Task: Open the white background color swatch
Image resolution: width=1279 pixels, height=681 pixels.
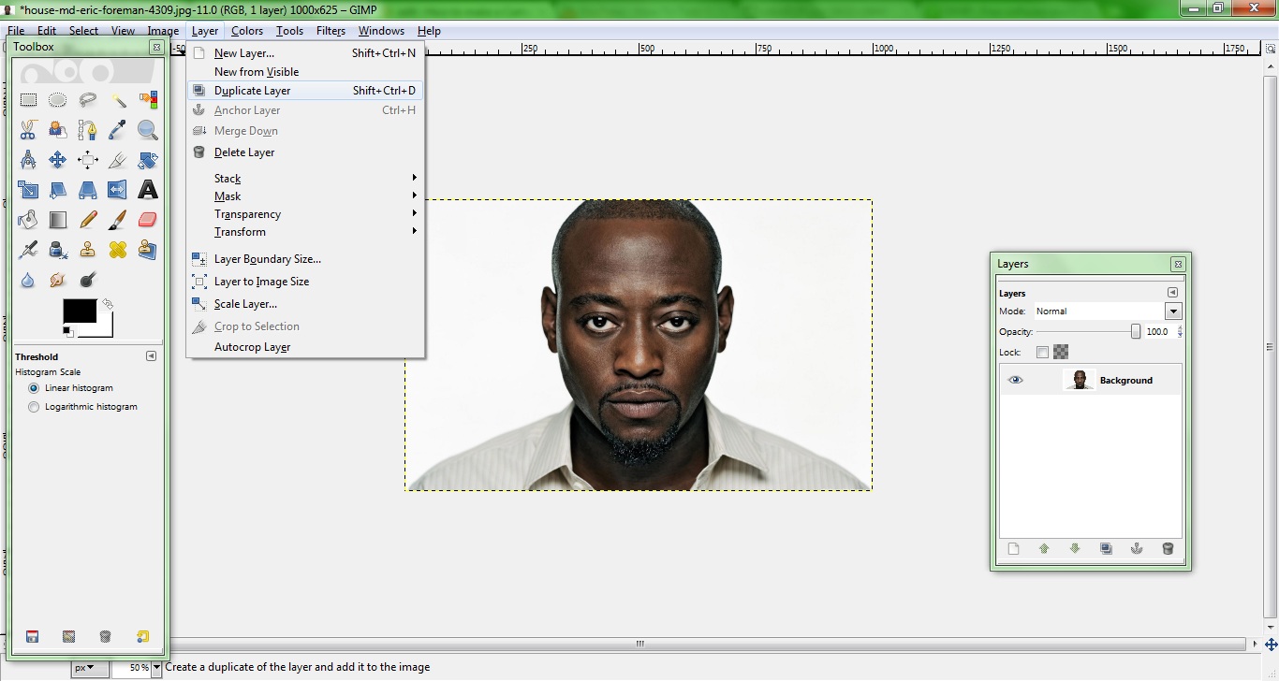Action: (x=104, y=327)
